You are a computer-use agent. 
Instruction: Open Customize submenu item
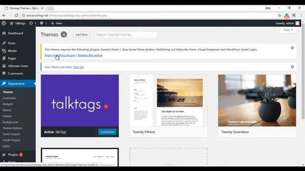point(10,98)
